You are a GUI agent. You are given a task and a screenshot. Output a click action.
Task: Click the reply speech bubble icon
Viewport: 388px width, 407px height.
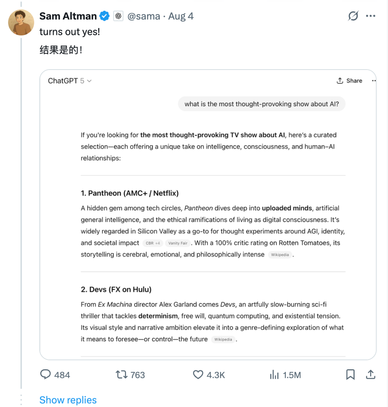(x=46, y=375)
